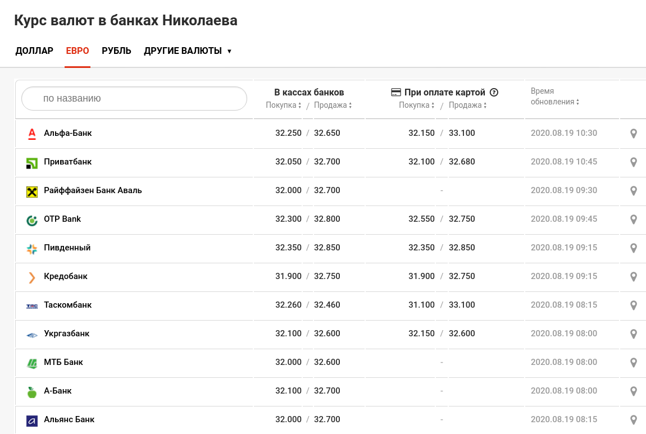Image resolution: width=646 pixels, height=434 pixels.
Task: Open map pin for МТБ Банк row
Action: [x=634, y=362]
